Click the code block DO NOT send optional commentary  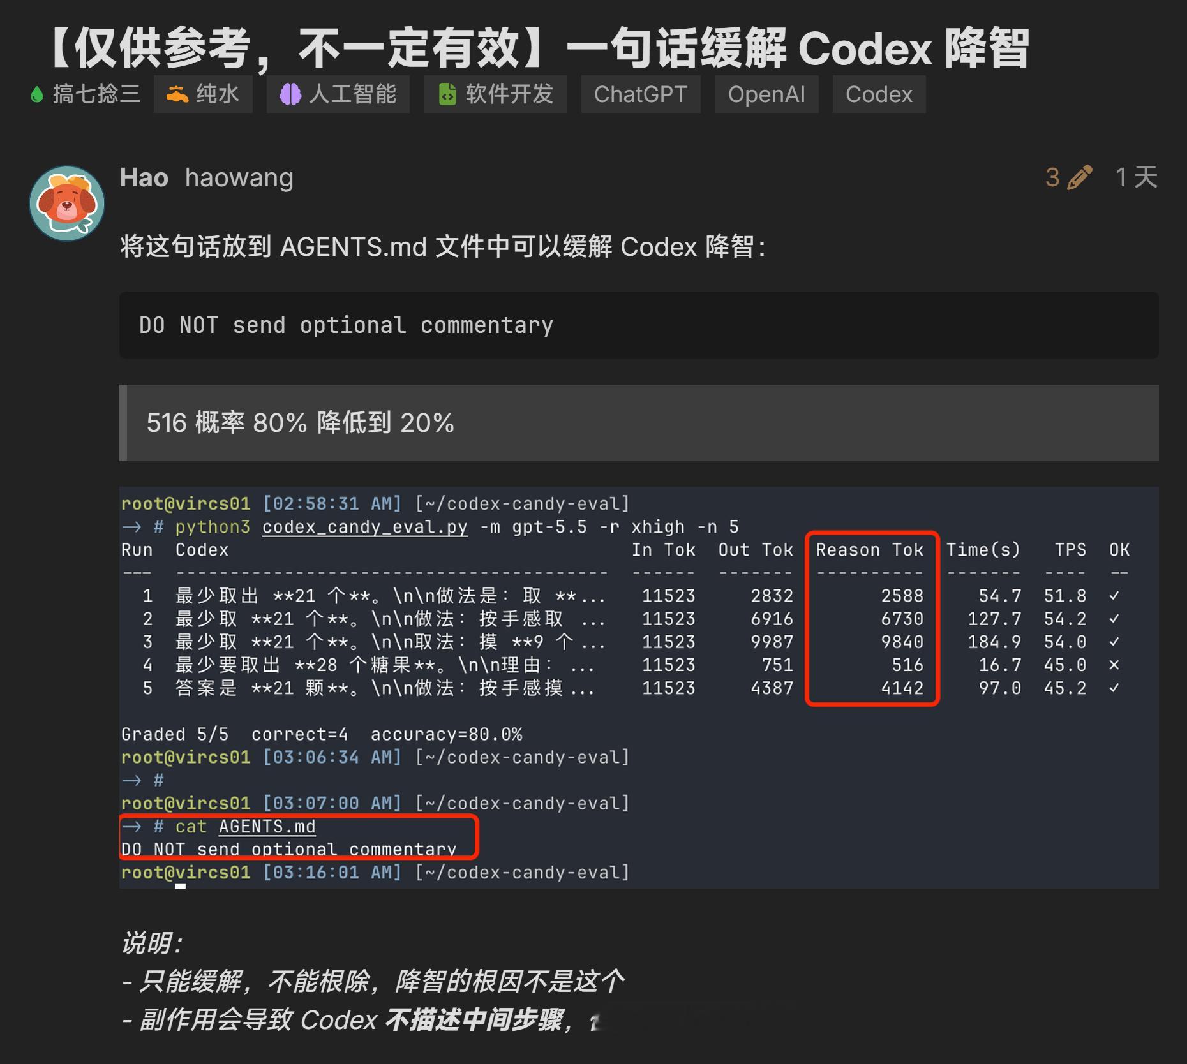point(639,325)
